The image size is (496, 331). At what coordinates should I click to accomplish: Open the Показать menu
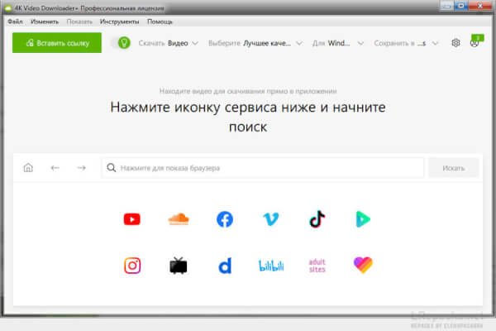[x=79, y=22]
